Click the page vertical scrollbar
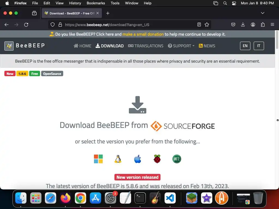279x209 pixels. click(277, 40)
